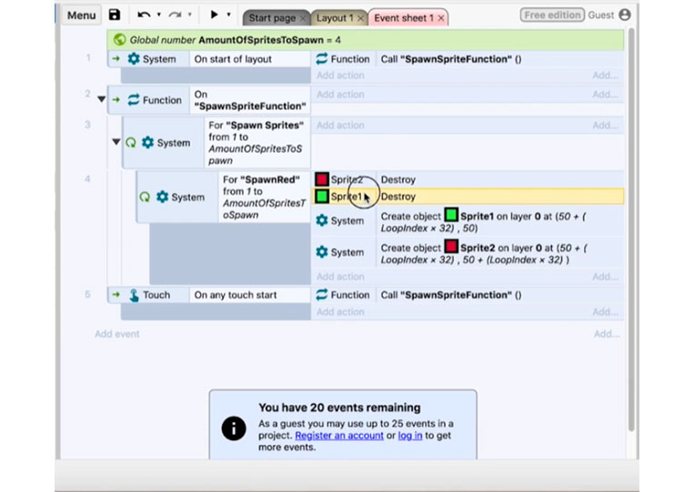Open the Guest account user icon

coord(625,15)
